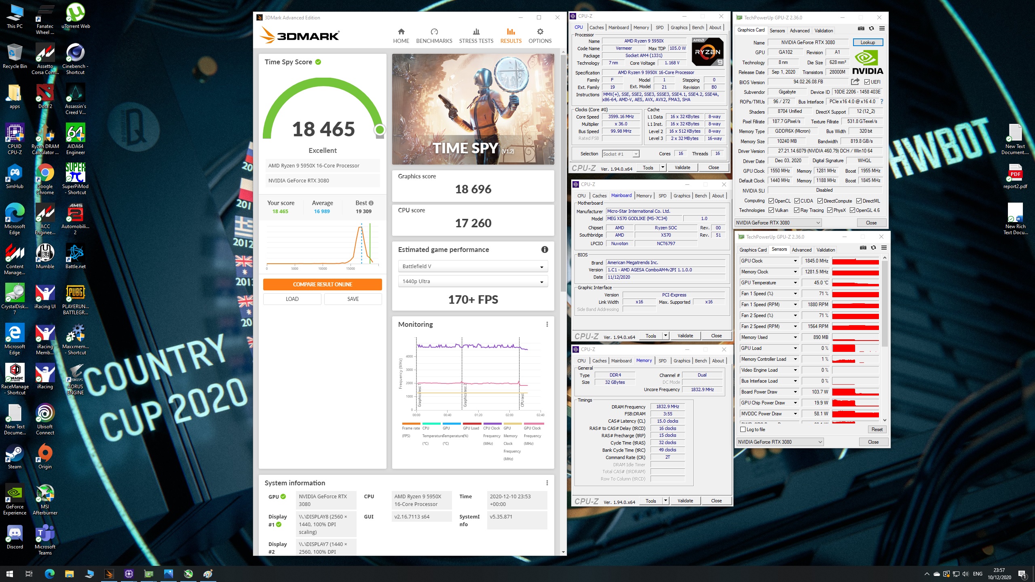Click the GPU-Z Lookup button
The image size is (1035, 582).
pyautogui.click(x=868, y=42)
